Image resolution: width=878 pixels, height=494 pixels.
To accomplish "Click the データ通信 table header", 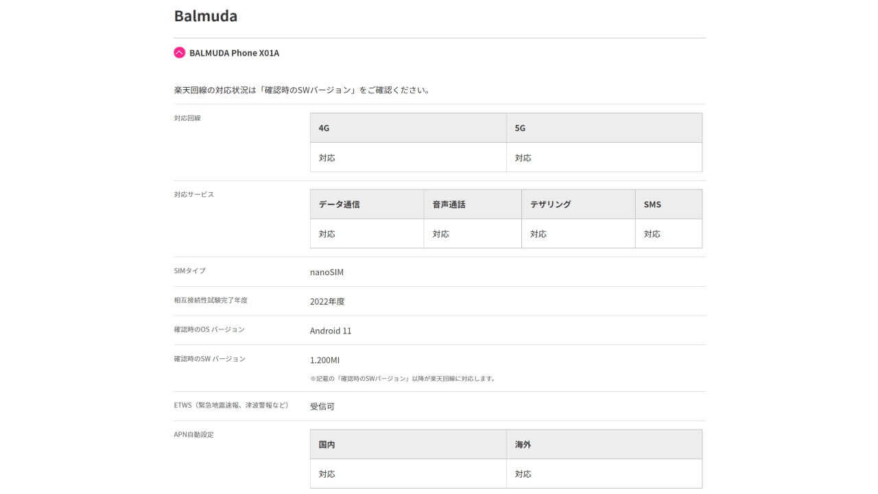I will pyautogui.click(x=337, y=204).
